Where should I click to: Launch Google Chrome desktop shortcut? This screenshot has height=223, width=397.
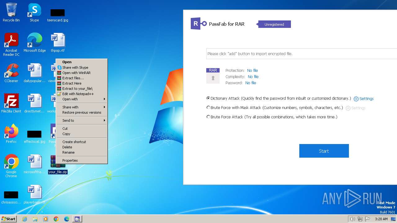click(11, 166)
